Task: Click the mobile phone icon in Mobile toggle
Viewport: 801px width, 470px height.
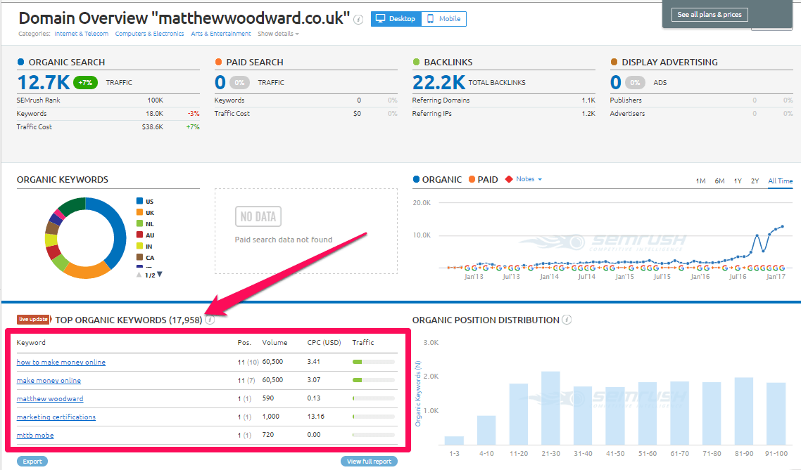Action: point(430,19)
